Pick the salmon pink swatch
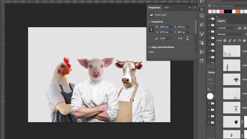Screen dimensions: 247x139 [x=222, y=11]
